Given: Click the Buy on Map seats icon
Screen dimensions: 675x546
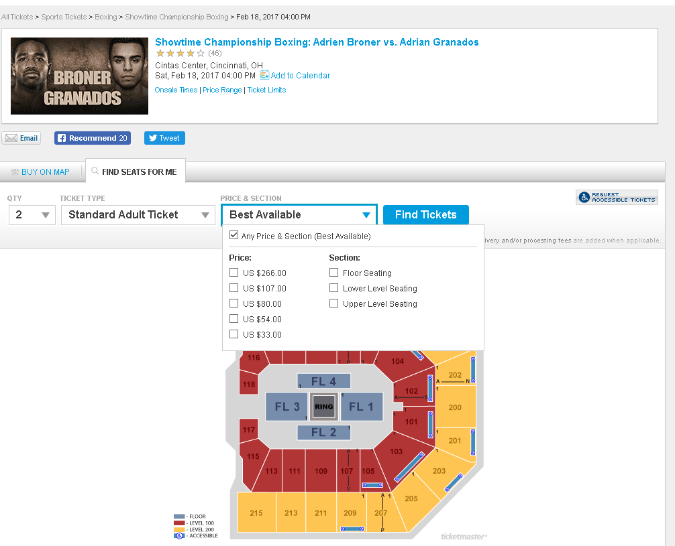Looking at the screenshot, I should point(15,172).
